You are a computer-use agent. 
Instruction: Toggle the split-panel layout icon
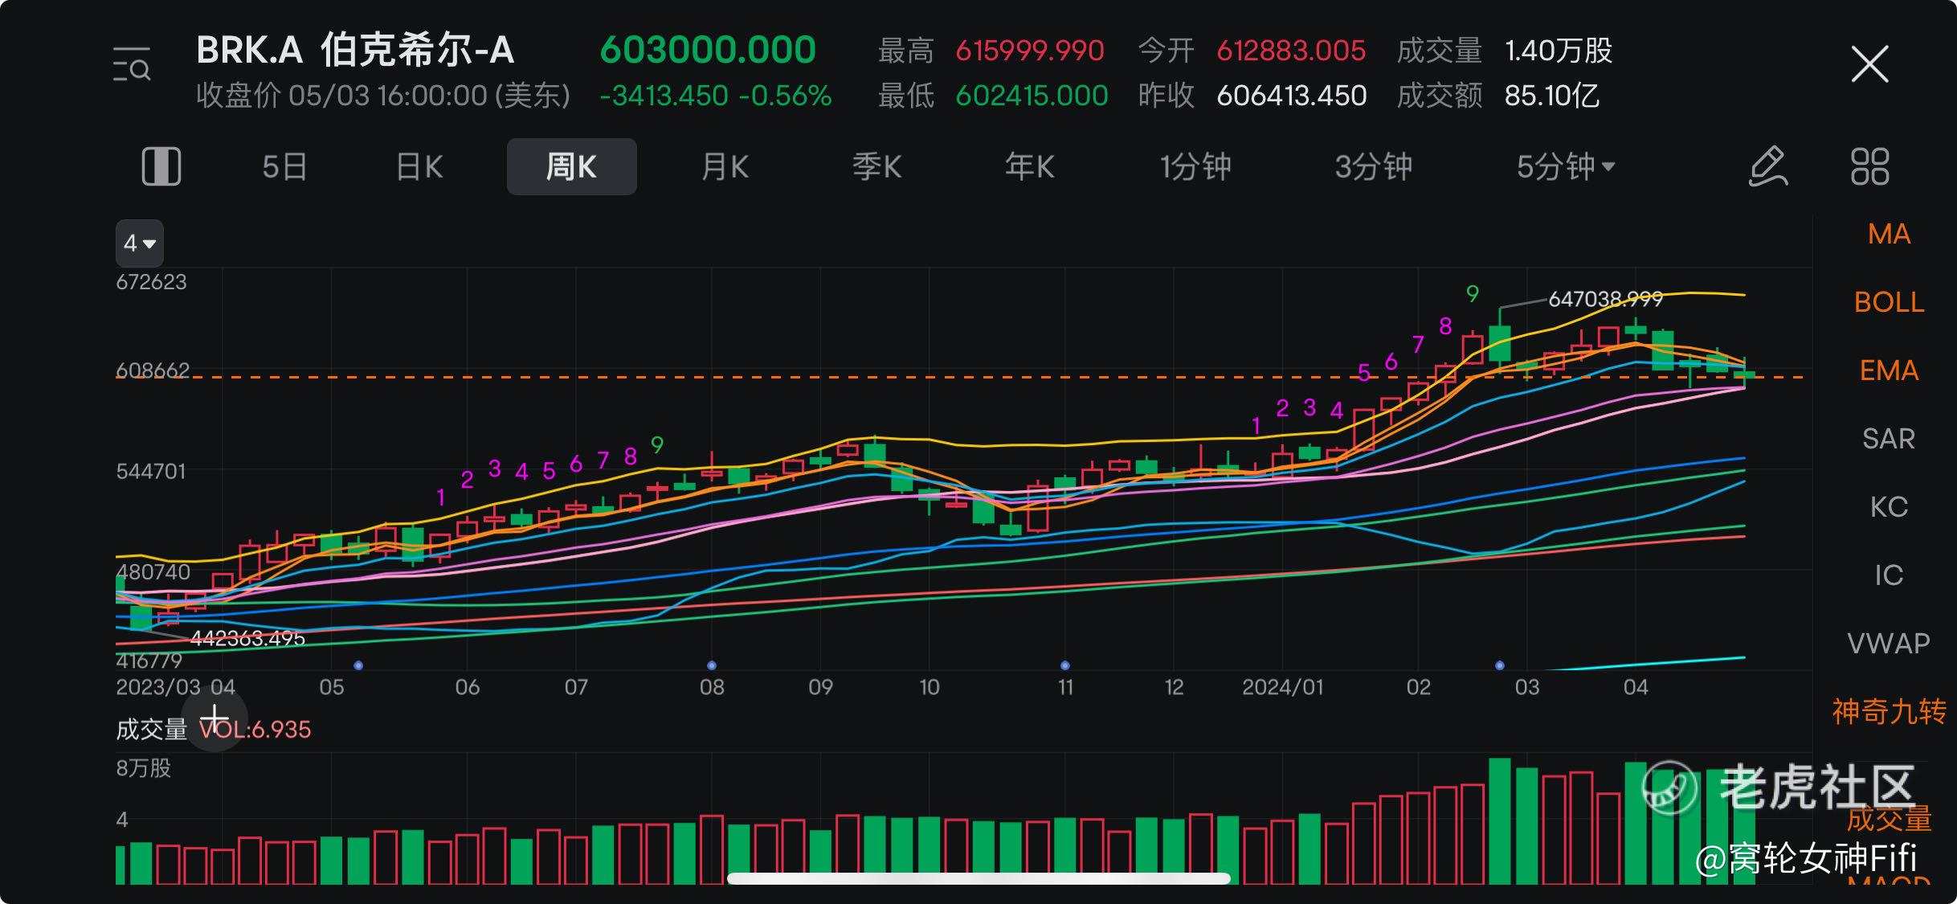coord(161,167)
